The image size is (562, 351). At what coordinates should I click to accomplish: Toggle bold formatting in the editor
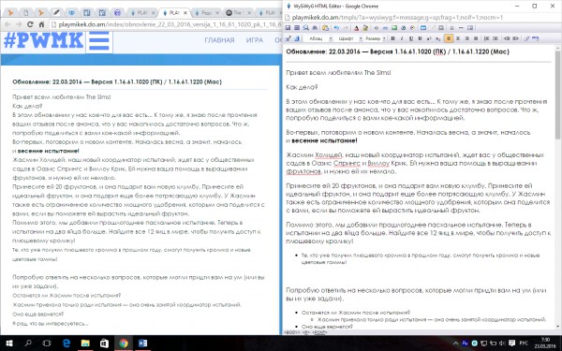point(392,38)
